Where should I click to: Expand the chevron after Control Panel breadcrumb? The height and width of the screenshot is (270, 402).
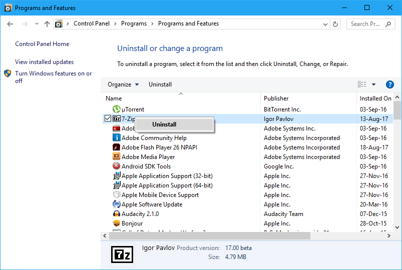(115, 24)
